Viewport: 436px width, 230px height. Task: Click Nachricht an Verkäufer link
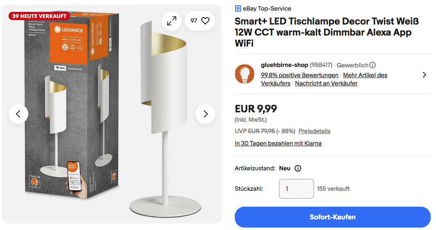pos(326,83)
